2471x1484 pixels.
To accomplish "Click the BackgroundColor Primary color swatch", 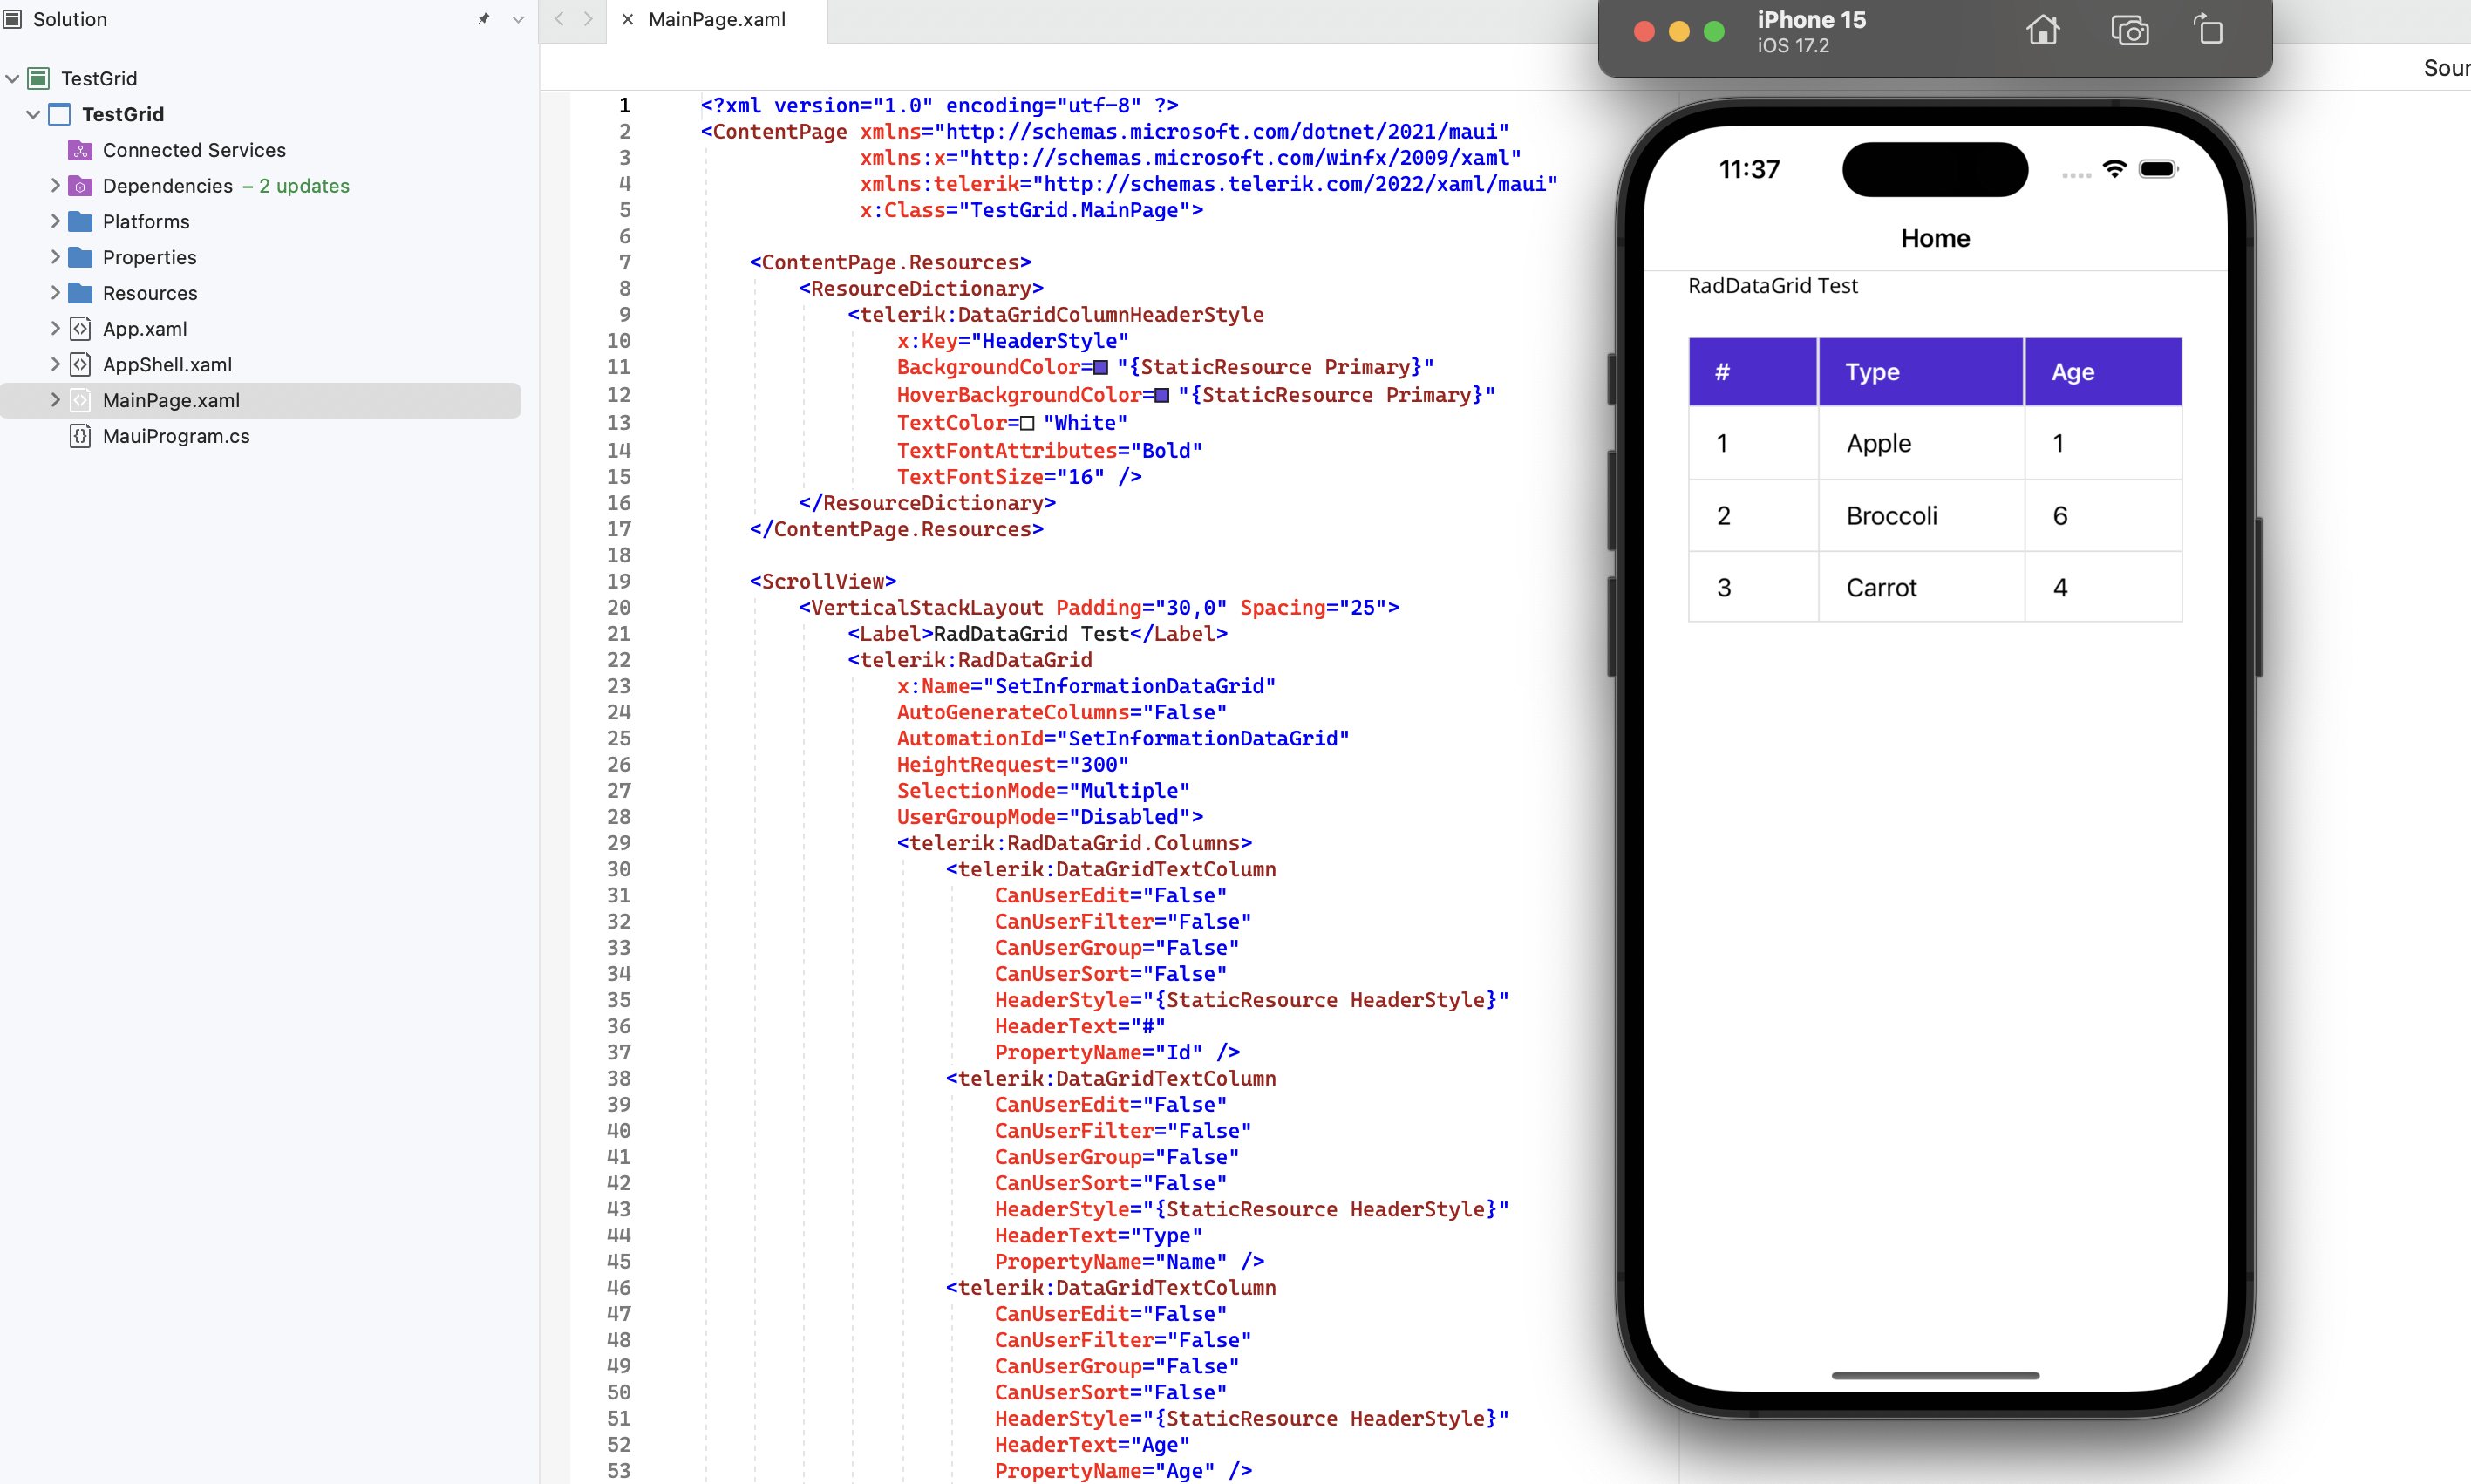I will (1100, 368).
